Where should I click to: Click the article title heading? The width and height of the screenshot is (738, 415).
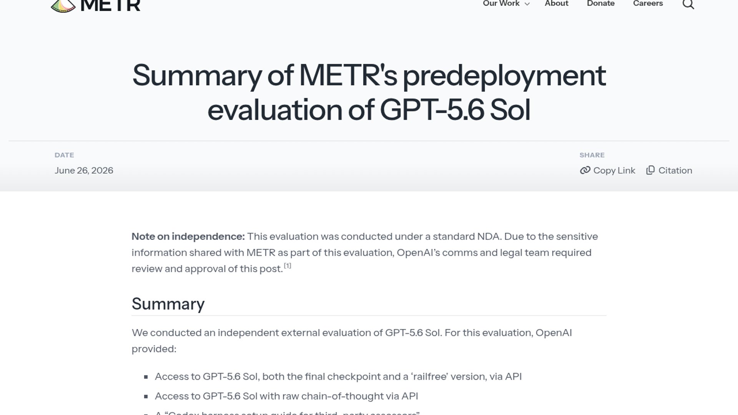point(369,92)
